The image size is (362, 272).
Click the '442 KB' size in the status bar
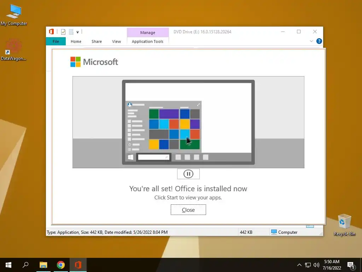click(x=246, y=232)
